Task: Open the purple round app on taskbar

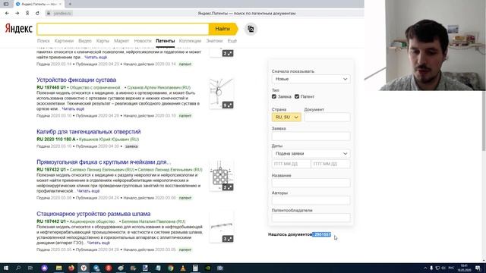Action: 44,268
